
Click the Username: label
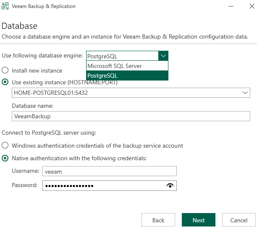point(25,171)
